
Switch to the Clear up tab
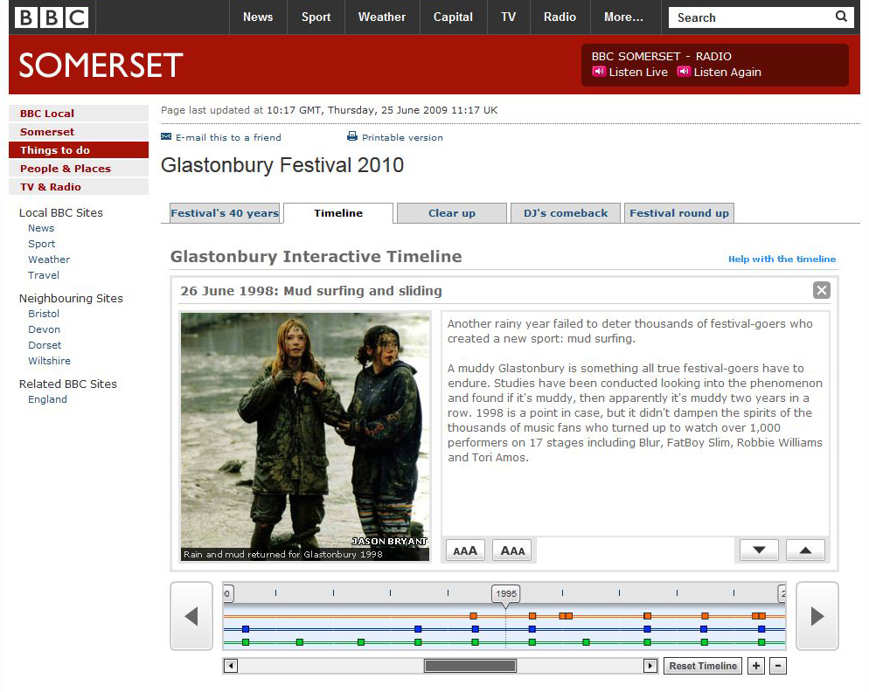[x=452, y=213]
